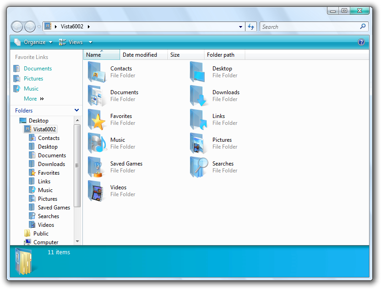Open the Documents favorite link
381x289 pixels.
point(38,69)
